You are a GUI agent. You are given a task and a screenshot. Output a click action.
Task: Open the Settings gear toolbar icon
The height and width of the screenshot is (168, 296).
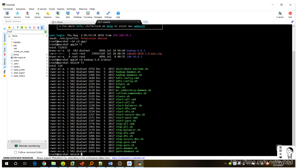108,15
